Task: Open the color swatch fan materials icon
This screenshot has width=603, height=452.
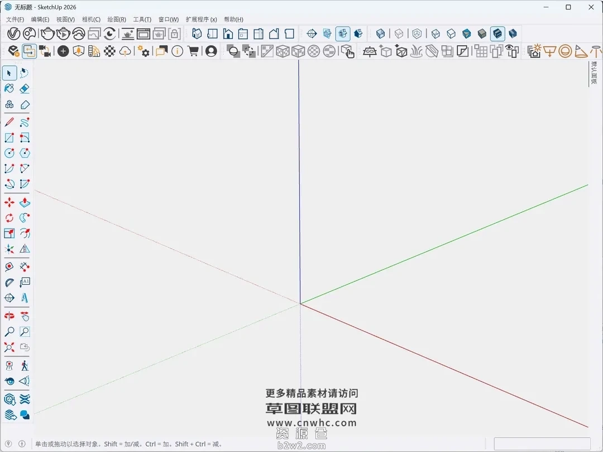Action: point(94,51)
